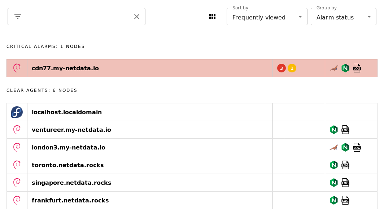Open singapore.netdata.rocks node

click(x=71, y=183)
